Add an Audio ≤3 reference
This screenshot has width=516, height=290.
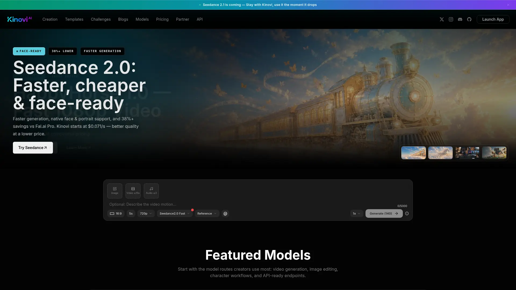click(x=151, y=191)
